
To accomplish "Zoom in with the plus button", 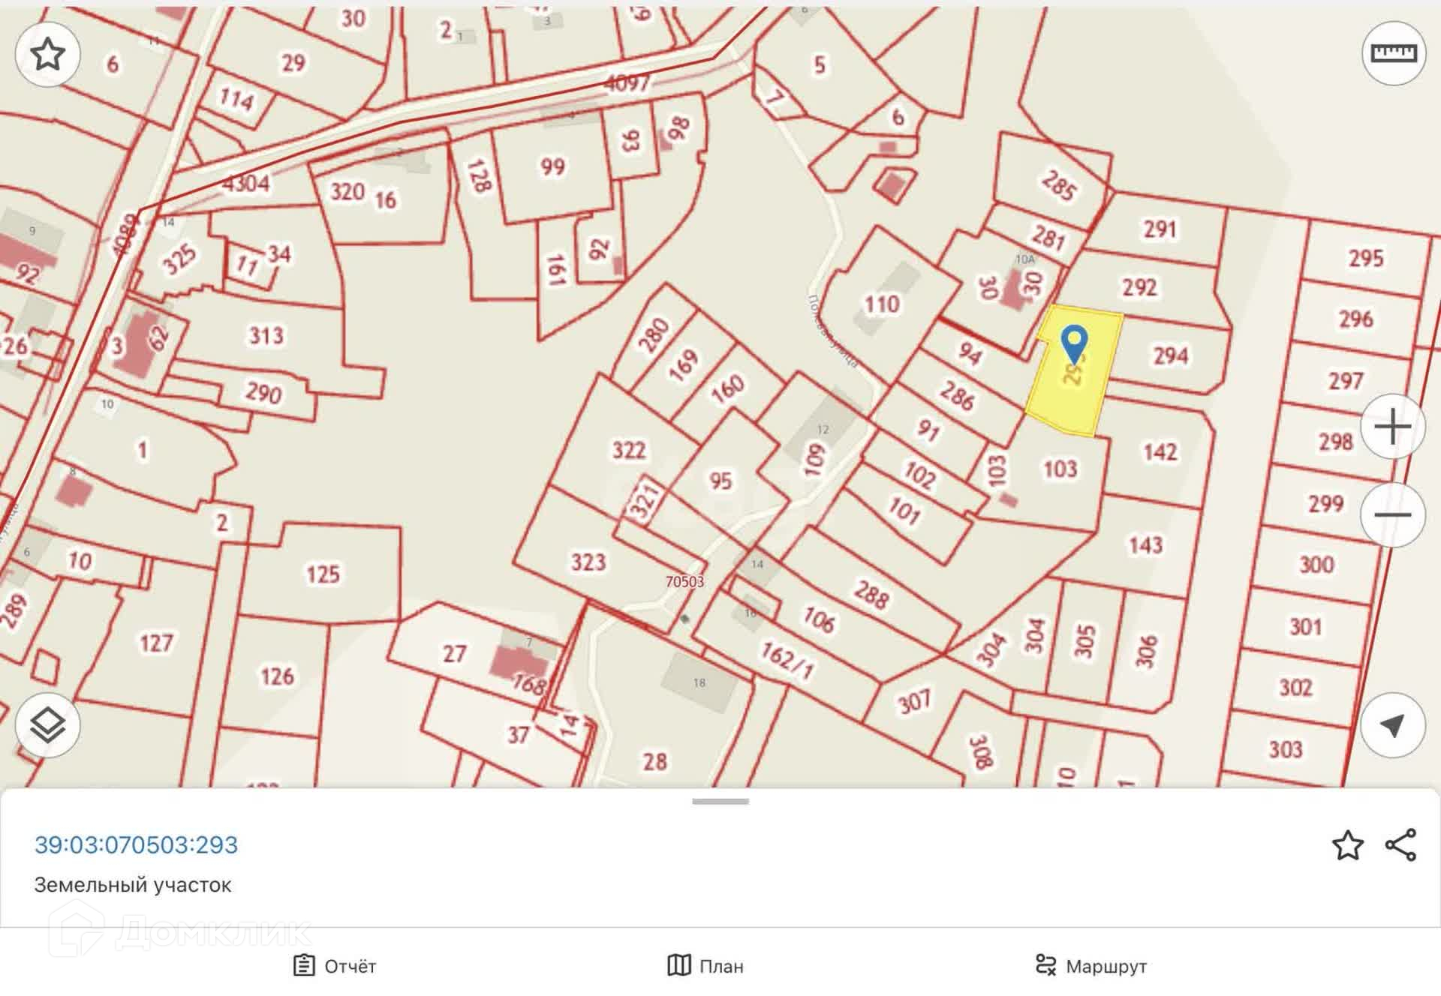I will (1392, 426).
